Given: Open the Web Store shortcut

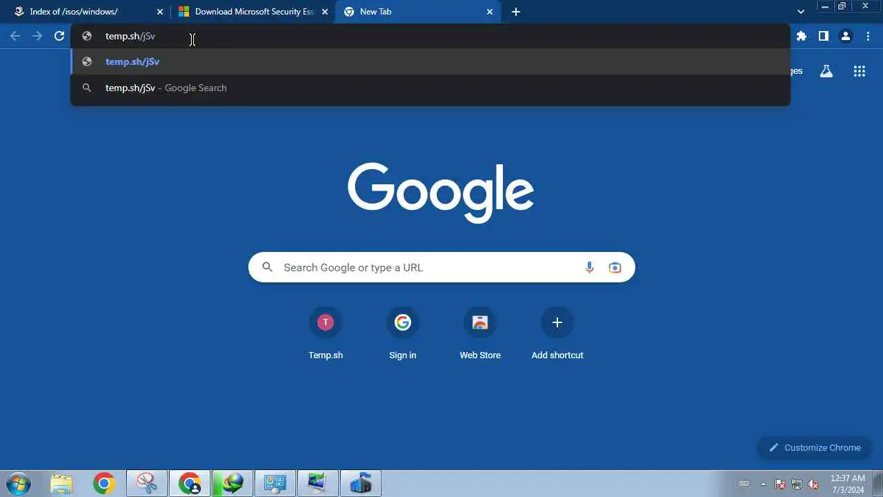Looking at the screenshot, I should point(480,334).
